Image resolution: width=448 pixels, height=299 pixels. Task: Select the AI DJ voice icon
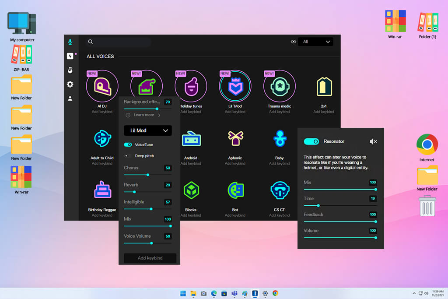(x=102, y=86)
